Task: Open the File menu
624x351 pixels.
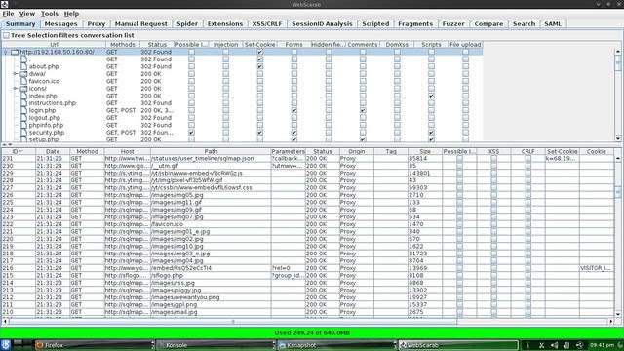Action: [x=8, y=14]
